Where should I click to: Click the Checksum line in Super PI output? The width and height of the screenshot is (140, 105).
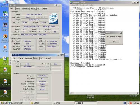[x=80, y=63]
